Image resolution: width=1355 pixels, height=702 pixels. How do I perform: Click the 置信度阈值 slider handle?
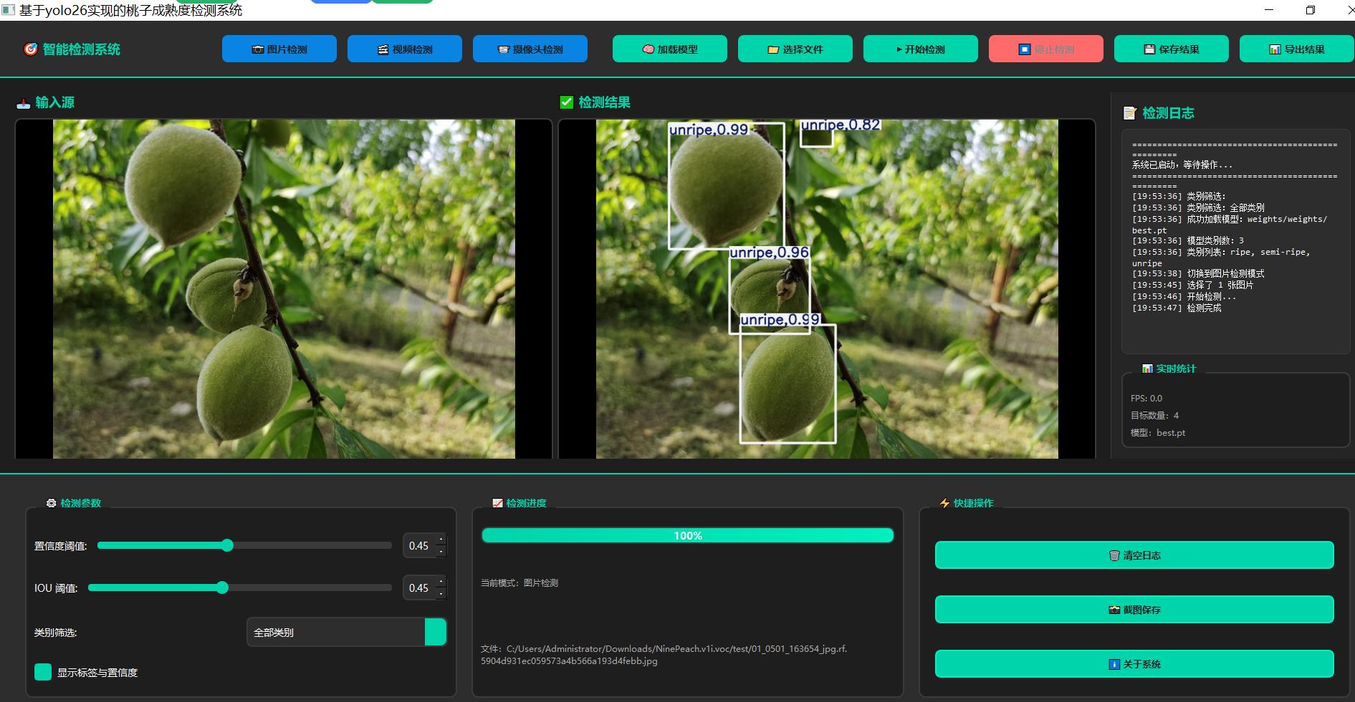click(227, 545)
